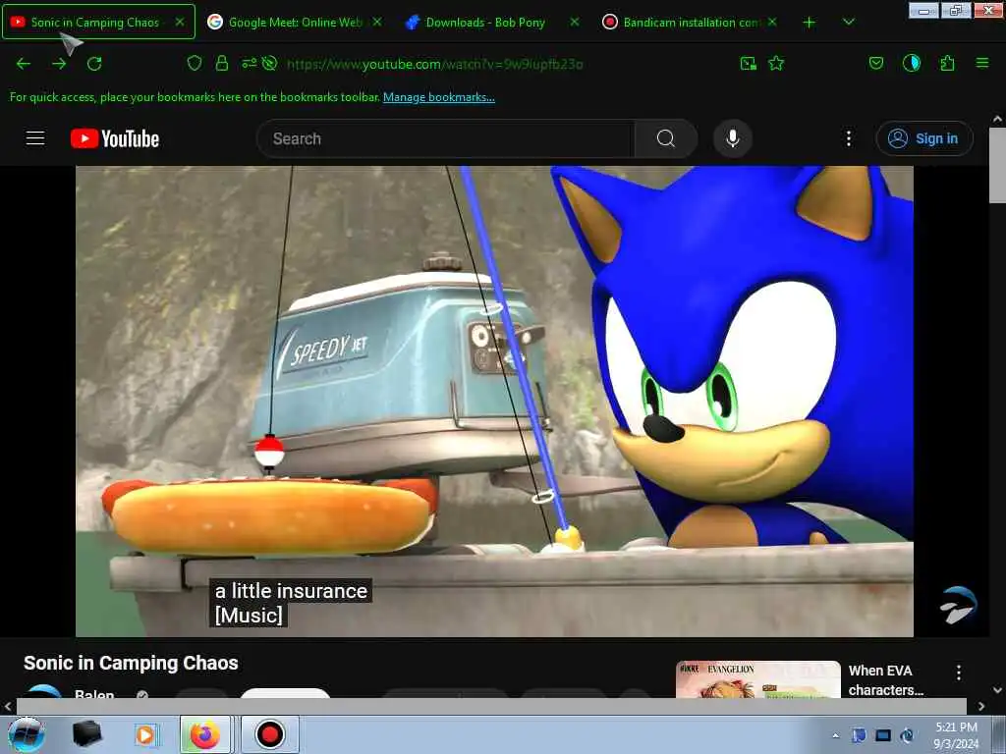Click the Sign in button

pos(924,138)
